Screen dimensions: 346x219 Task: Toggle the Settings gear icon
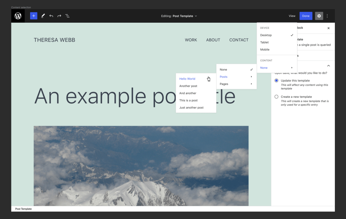(x=319, y=16)
